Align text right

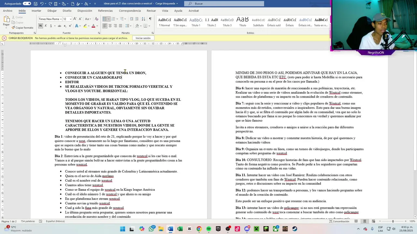(115, 26)
